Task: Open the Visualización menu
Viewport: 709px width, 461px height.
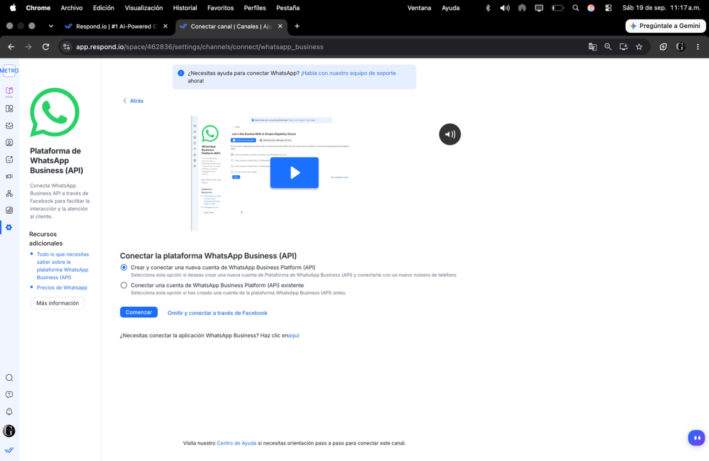Action: pyautogui.click(x=144, y=8)
